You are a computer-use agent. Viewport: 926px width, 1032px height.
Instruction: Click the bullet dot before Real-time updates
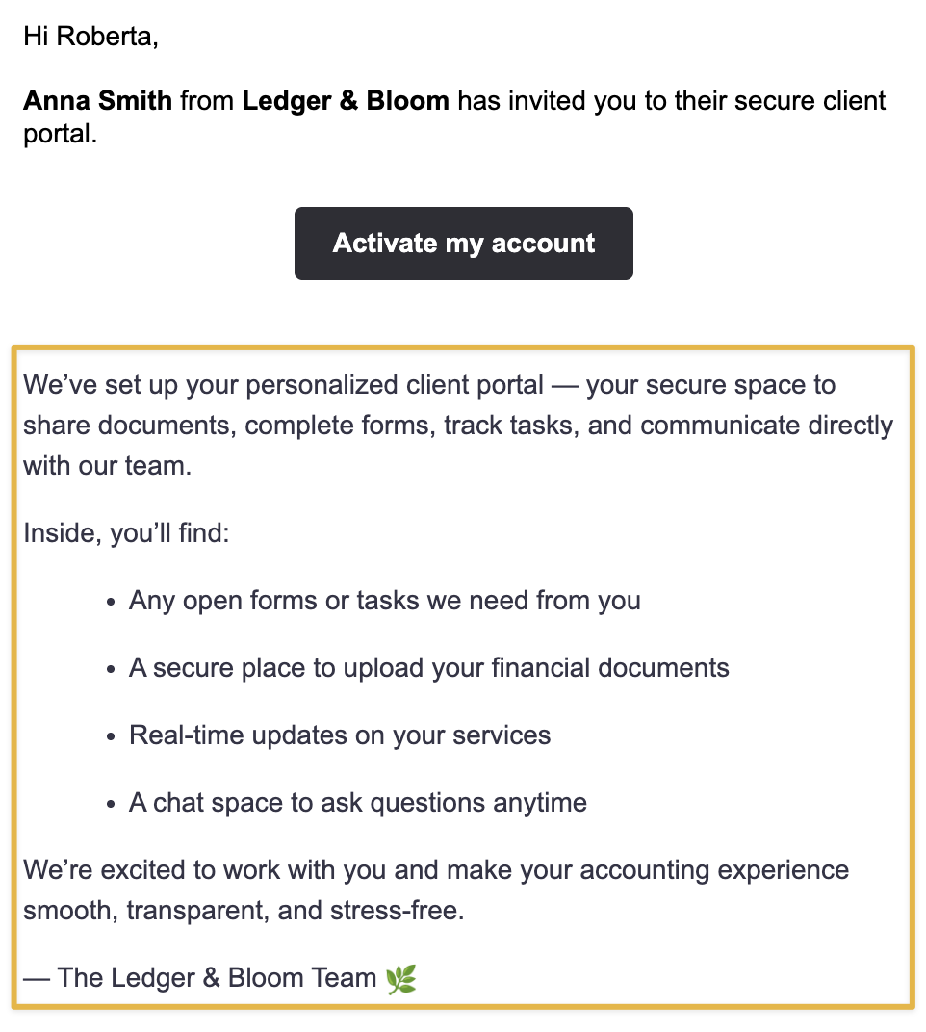point(111,736)
